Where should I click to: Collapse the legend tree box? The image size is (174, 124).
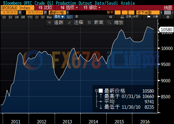pos(96,91)
